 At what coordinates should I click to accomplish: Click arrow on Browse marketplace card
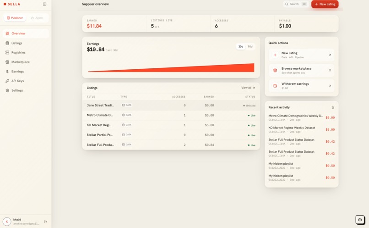click(330, 70)
